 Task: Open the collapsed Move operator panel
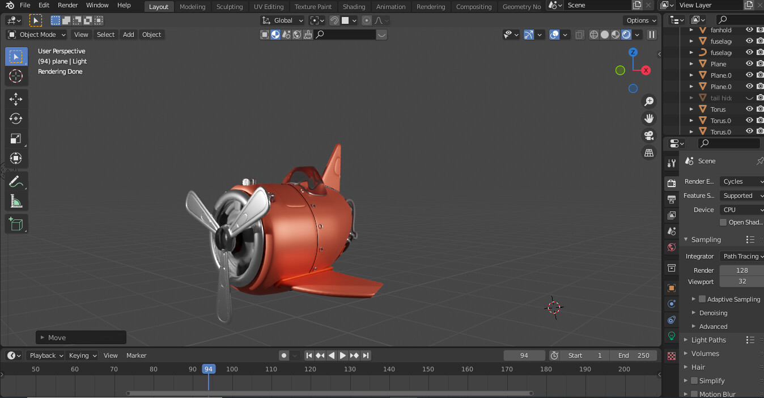coord(80,337)
